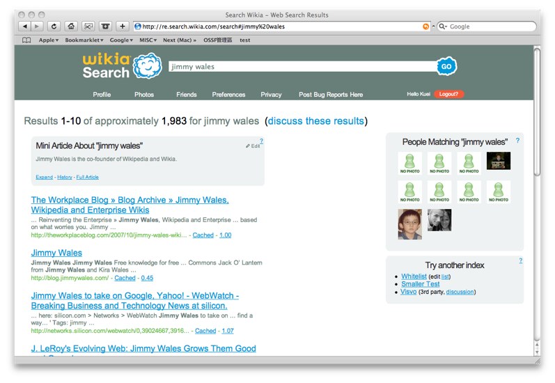Open help question mark for Try another index

tap(521, 261)
